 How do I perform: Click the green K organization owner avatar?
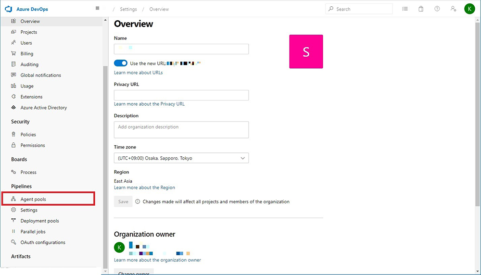pos(119,248)
